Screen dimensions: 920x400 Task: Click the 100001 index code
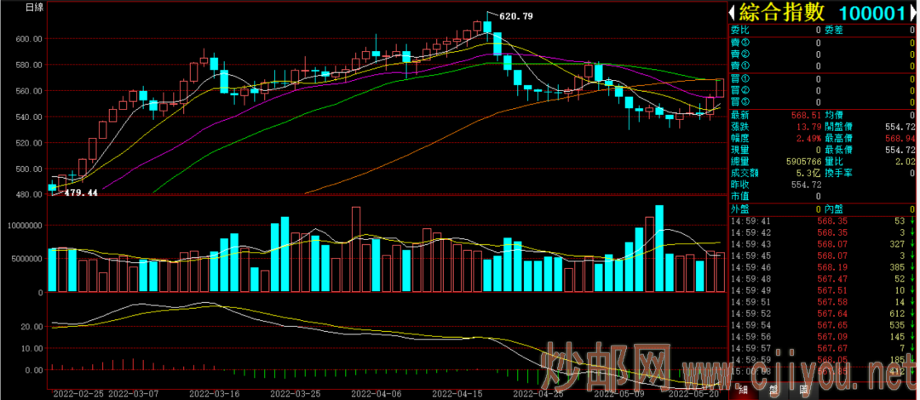tap(871, 13)
